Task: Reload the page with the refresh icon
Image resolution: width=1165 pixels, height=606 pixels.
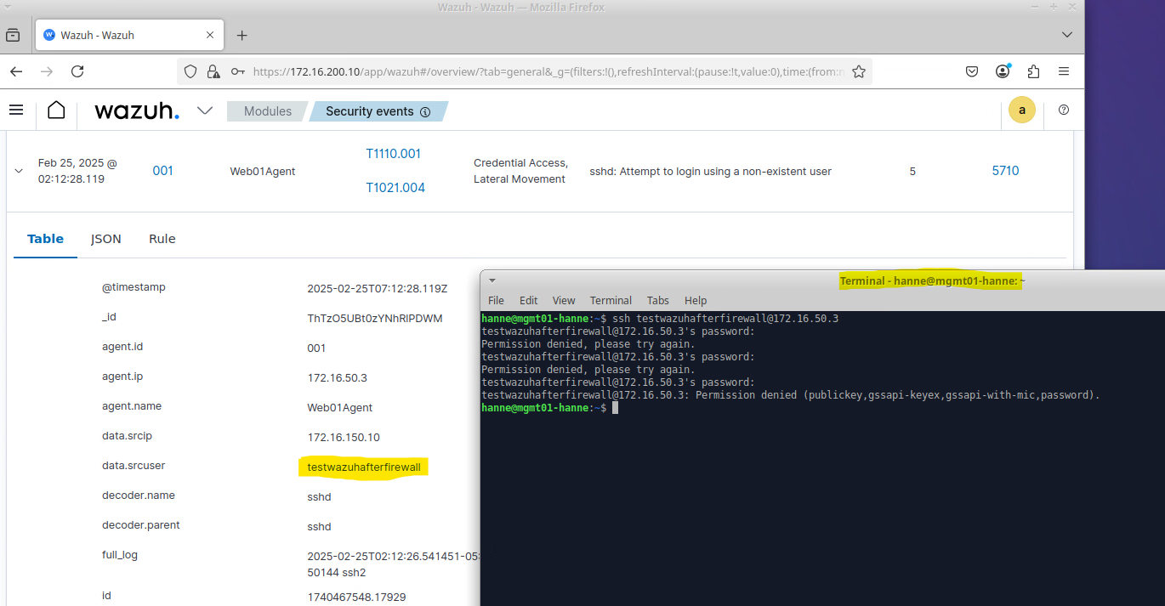Action: [x=77, y=72]
